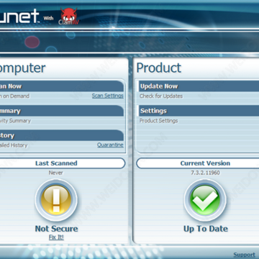
Task: Click the Fix It! link
Action: click(x=56, y=237)
